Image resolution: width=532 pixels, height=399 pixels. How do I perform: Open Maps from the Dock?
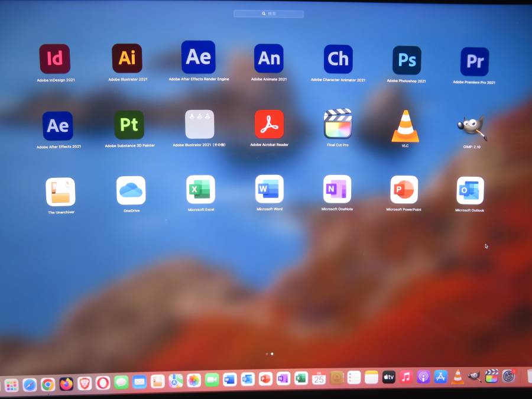pos(176,381)
